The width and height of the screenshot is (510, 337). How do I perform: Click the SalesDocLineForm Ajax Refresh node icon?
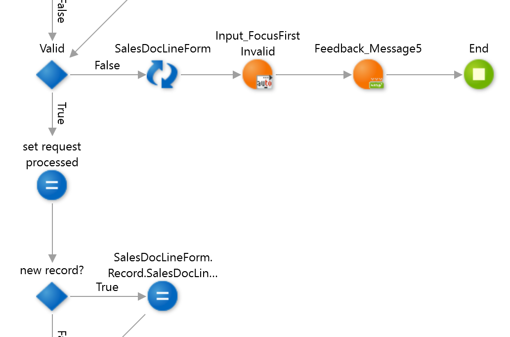tap(162, 75)
